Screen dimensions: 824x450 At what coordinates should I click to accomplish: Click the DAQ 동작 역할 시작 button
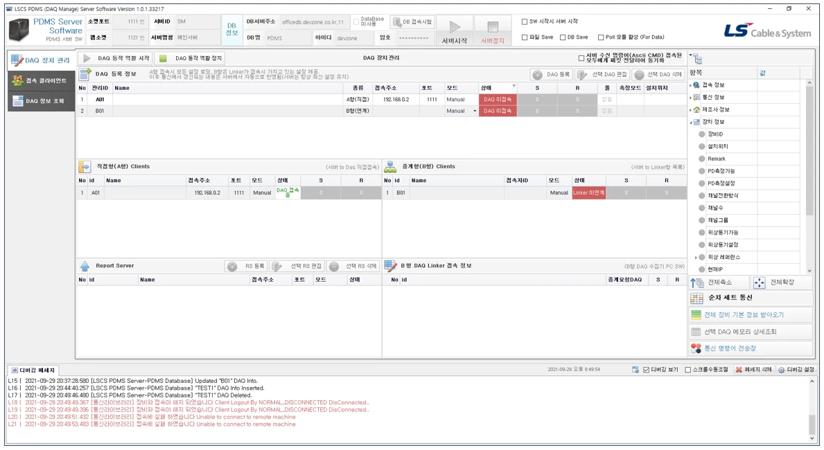coord(116,58)
